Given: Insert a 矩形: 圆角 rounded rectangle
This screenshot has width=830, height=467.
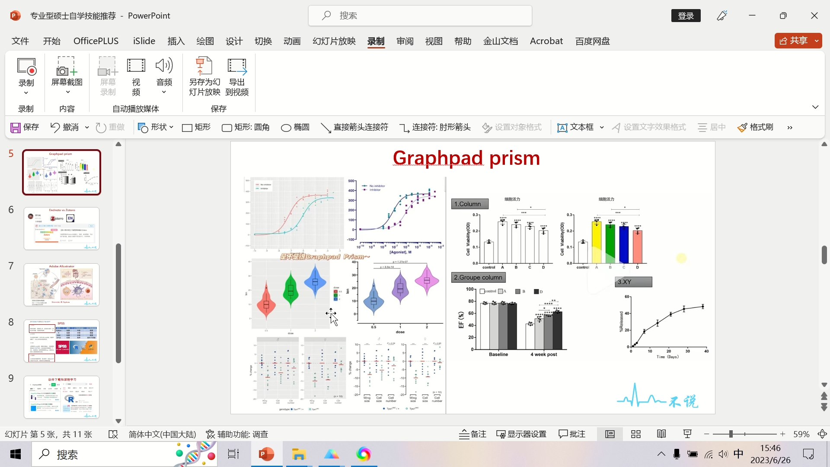Looking at the screenshot, I should tap(246, 128).
